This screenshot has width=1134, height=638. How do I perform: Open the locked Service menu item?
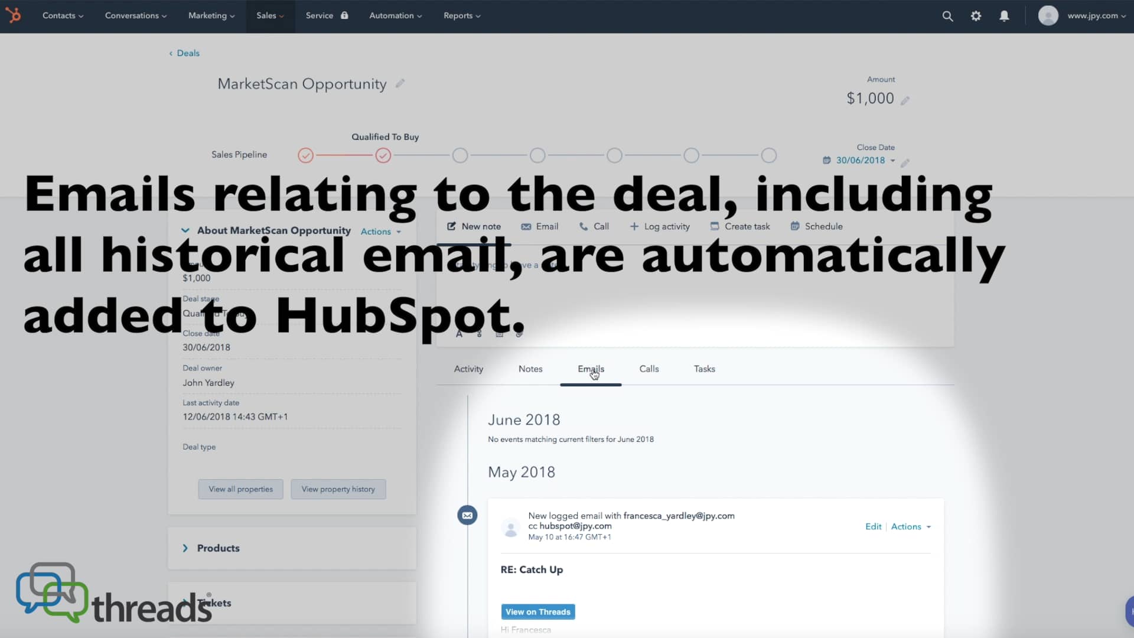click(327, 16)
